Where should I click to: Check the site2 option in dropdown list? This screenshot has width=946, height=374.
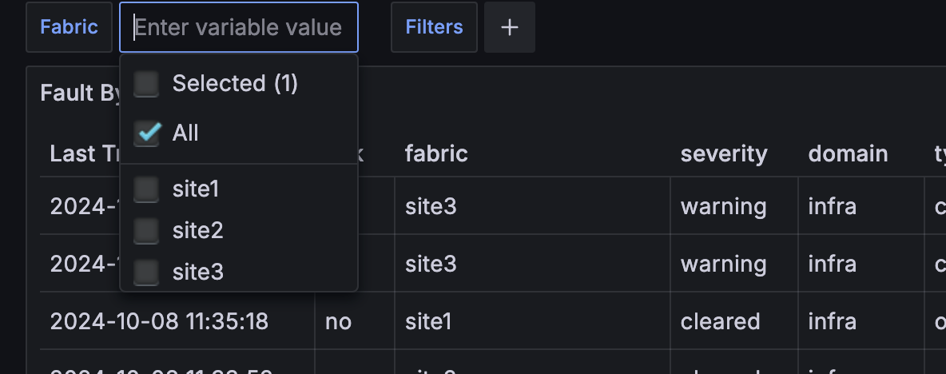[x=146, y=231]
